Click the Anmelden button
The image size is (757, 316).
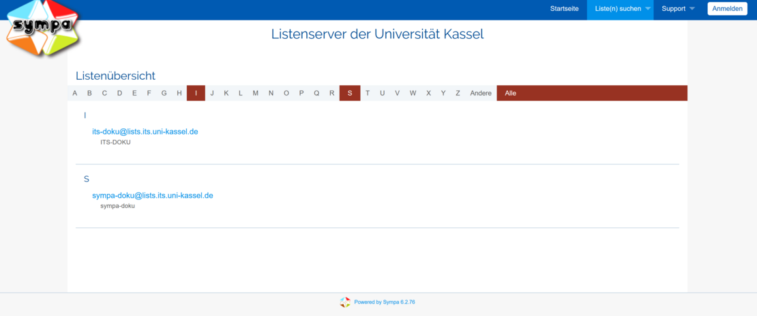point(728,9)
